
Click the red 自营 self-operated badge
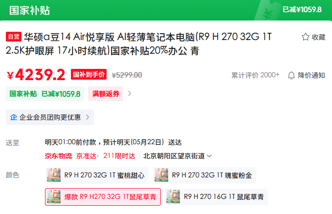14,37
